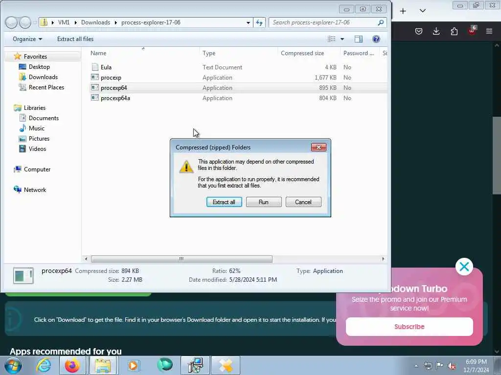This screenshot has height=375, width=501.
Task: Open the Pictures library
Action: [39, 138]
